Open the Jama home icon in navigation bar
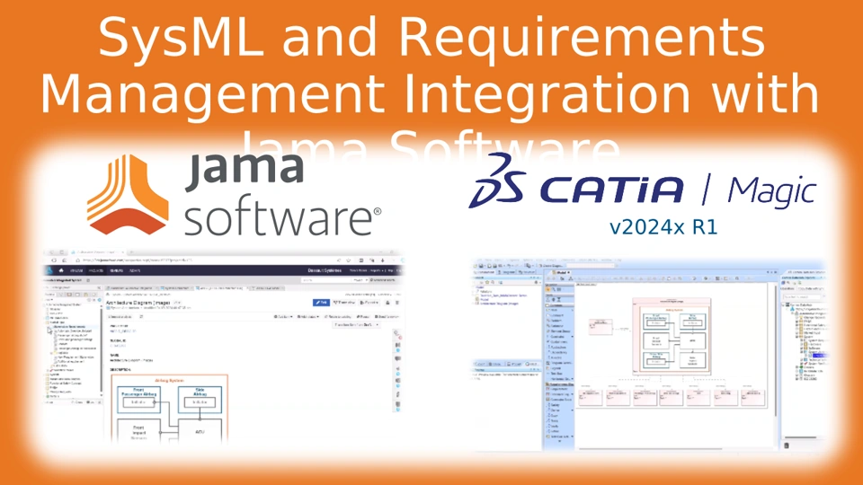The height and width of the screenshot is (485, 863). pos(61,270)
